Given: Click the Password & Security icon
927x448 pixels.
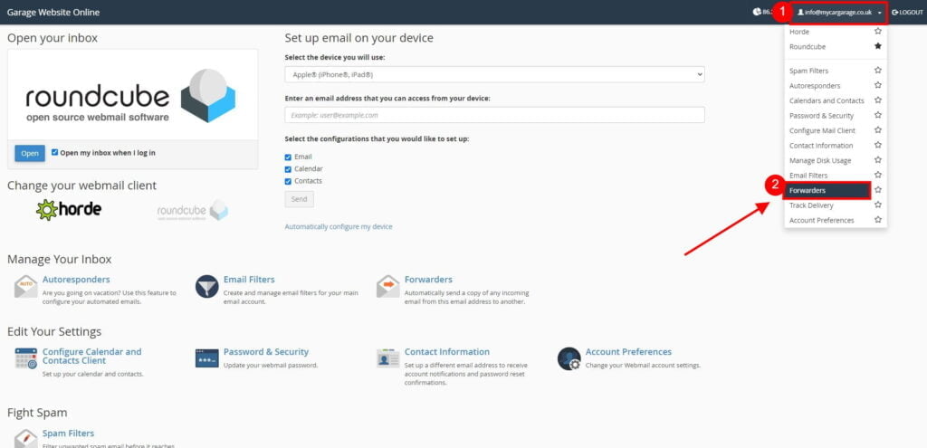Looking at the screenshot, I should [x=207, y=358].
